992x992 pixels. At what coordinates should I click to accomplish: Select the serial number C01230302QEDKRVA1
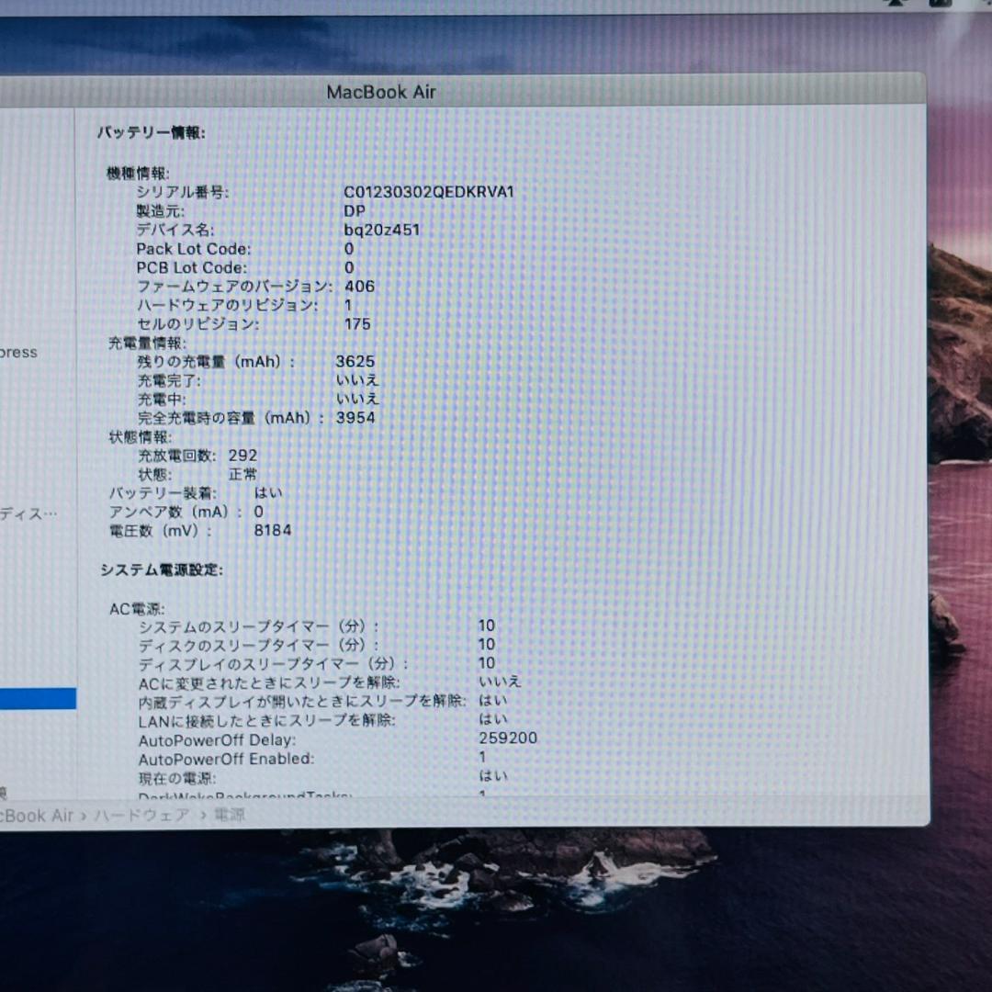coord(428,193)
